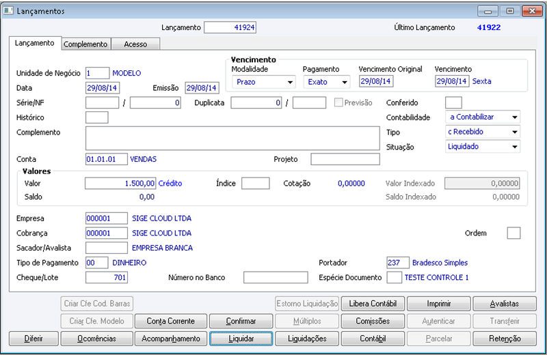Click the Data field 29/08/14

pyautogui.click(x=102, y=88)
